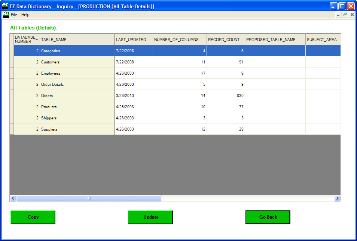Click the LAST_UPDATED column header
This screenshot has height=241, width=357.
[134, 40]
